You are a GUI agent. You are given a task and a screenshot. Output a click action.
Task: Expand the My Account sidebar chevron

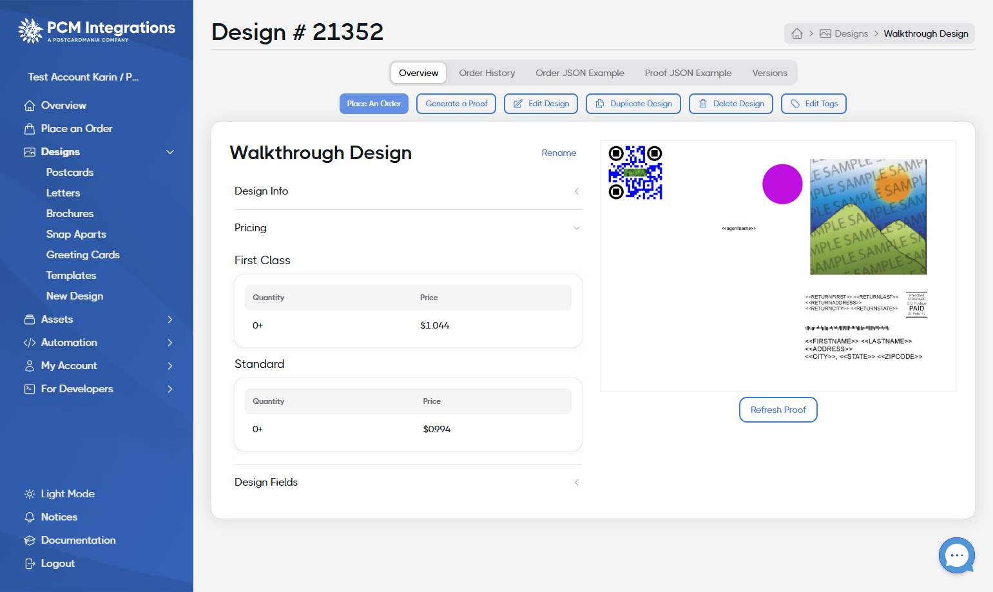coord(170,366)
